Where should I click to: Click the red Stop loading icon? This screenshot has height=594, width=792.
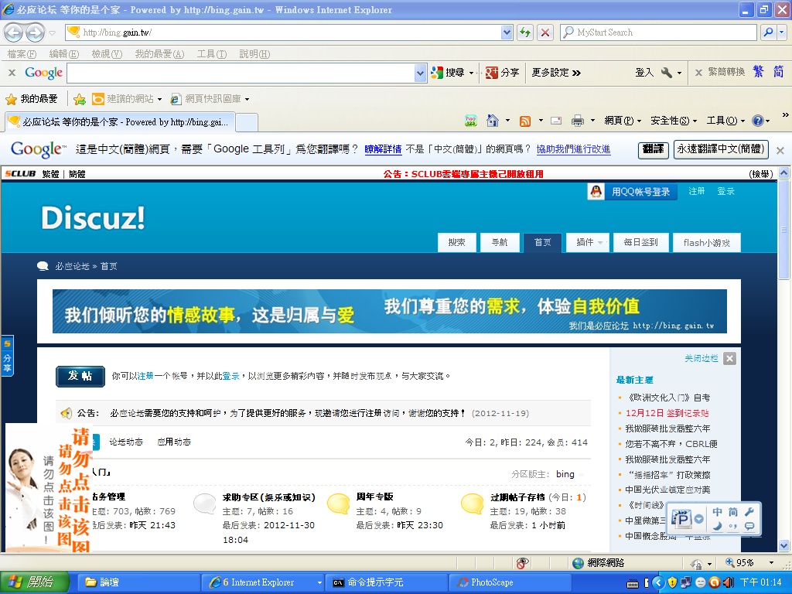tap(545, 32)
